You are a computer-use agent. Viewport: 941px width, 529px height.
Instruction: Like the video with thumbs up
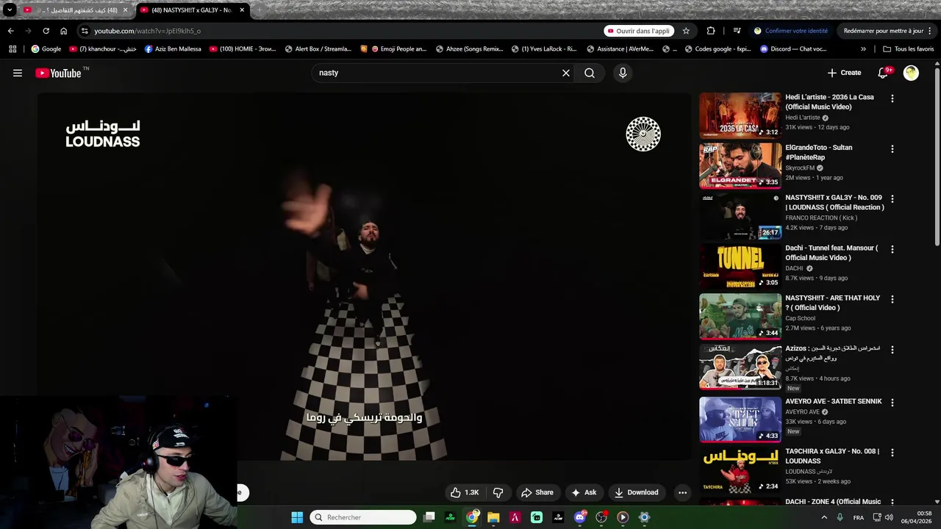[x=465, y=492]
